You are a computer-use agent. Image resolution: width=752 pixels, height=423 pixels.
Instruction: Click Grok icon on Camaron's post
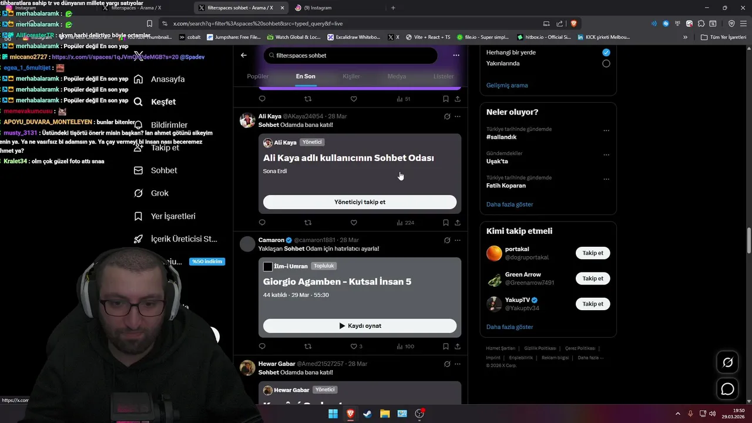pos(447,240)
